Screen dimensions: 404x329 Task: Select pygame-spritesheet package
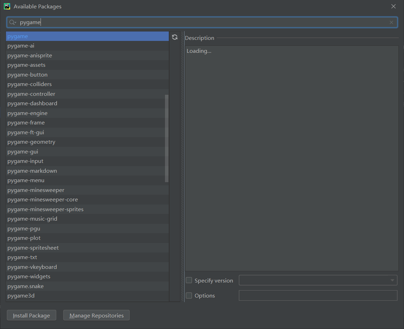[87, 248]
